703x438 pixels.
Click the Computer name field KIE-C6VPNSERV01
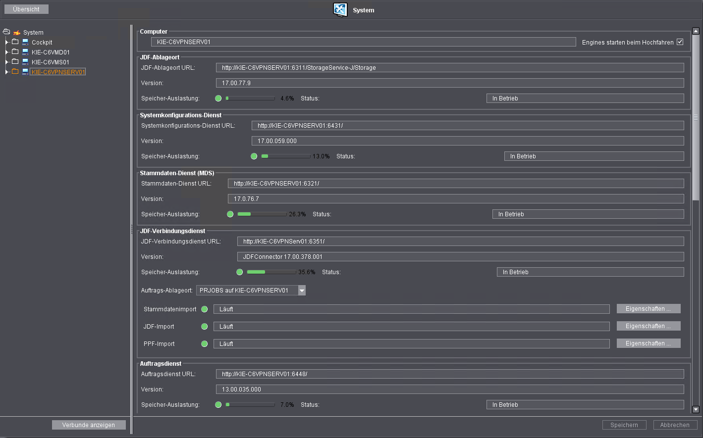364,42
